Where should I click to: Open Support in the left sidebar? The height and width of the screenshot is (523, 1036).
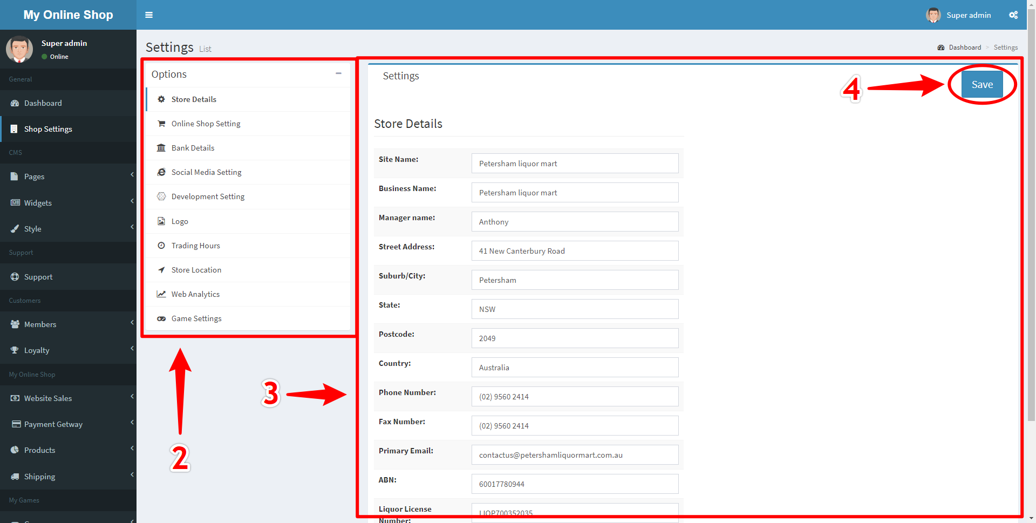click(x=38, y=277)
